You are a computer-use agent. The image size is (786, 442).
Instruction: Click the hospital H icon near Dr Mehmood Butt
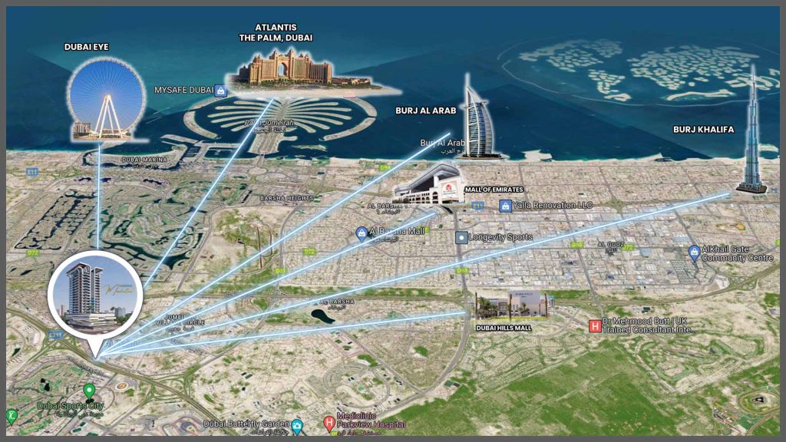pyautogui.click(x=595, y=326)
